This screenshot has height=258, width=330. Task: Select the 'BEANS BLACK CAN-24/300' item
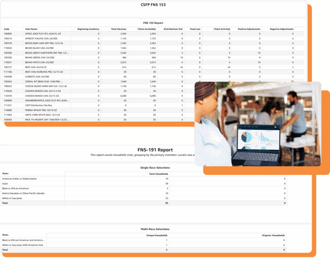coord(39,48)
